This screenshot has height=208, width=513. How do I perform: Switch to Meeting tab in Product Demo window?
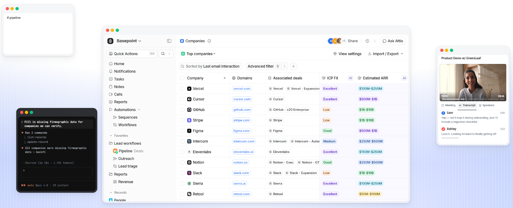coord(449,105)
